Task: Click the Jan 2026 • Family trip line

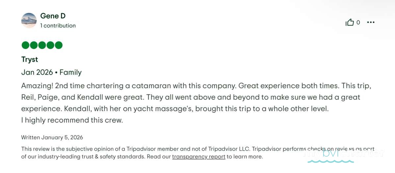Action: 51,72
